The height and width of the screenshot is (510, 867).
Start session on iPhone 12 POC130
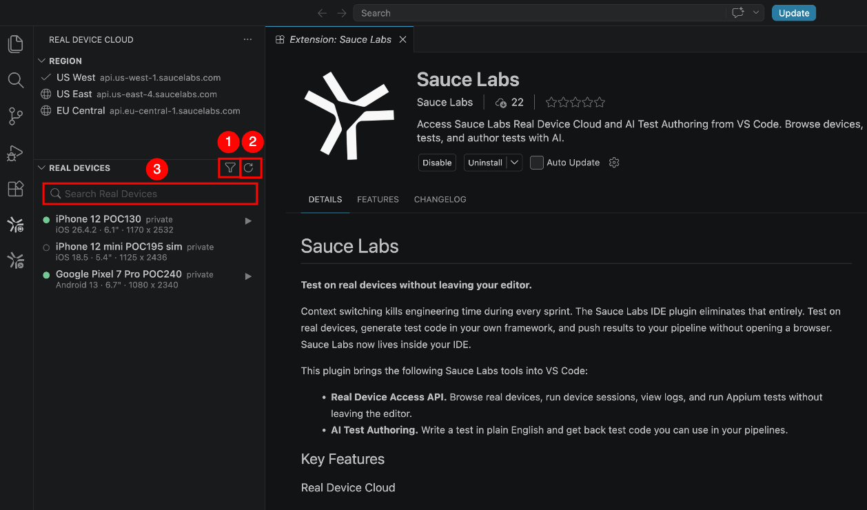tap(249, 221)
